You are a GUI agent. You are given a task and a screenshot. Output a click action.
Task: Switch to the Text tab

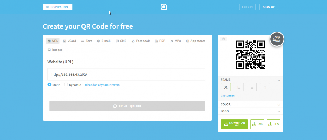(x=86, y=41)
